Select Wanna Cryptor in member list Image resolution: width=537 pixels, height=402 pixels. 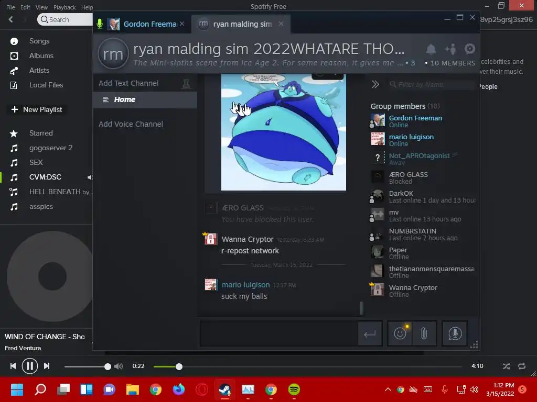tap(423, 291)
